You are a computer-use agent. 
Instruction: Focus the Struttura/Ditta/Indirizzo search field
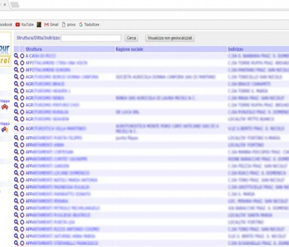pyautogui.click(x=91, y=38)
